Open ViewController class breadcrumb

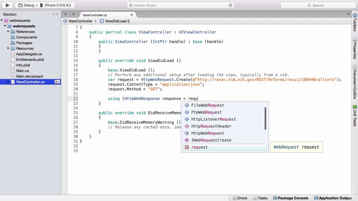[78, 21]
